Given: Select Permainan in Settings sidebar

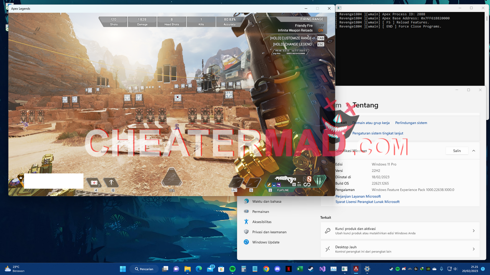Looking at the screenshot, I should 260,212.
